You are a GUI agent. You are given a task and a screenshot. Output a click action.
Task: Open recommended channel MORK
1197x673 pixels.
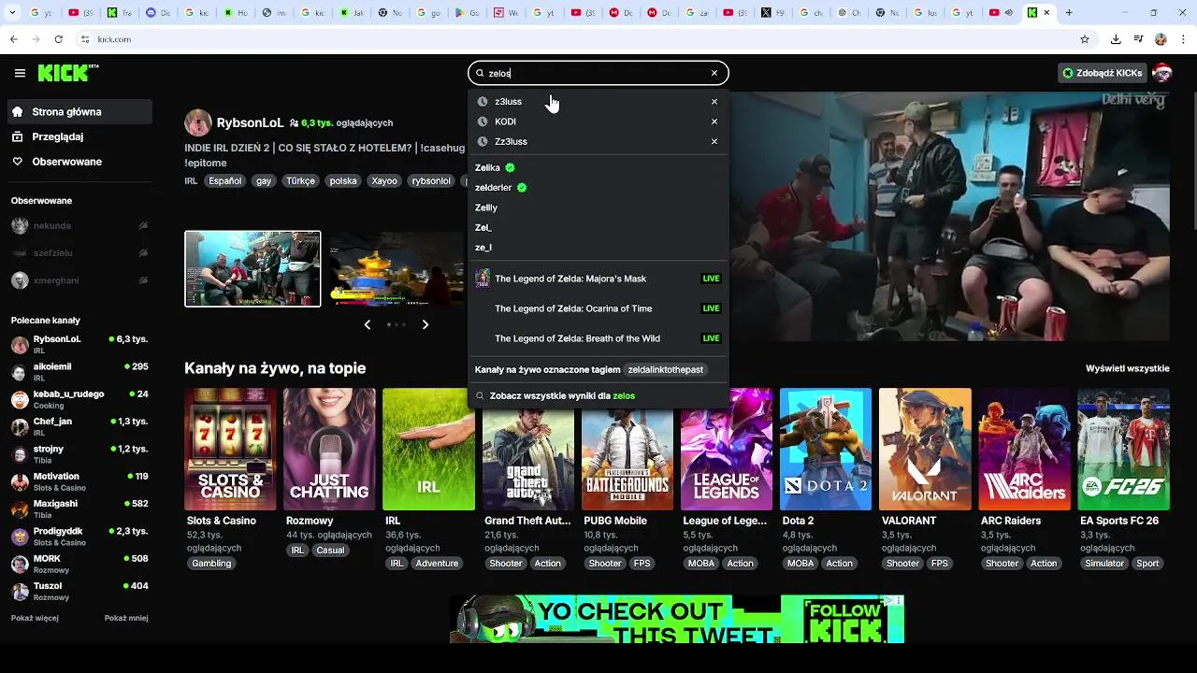coord(79,564)
